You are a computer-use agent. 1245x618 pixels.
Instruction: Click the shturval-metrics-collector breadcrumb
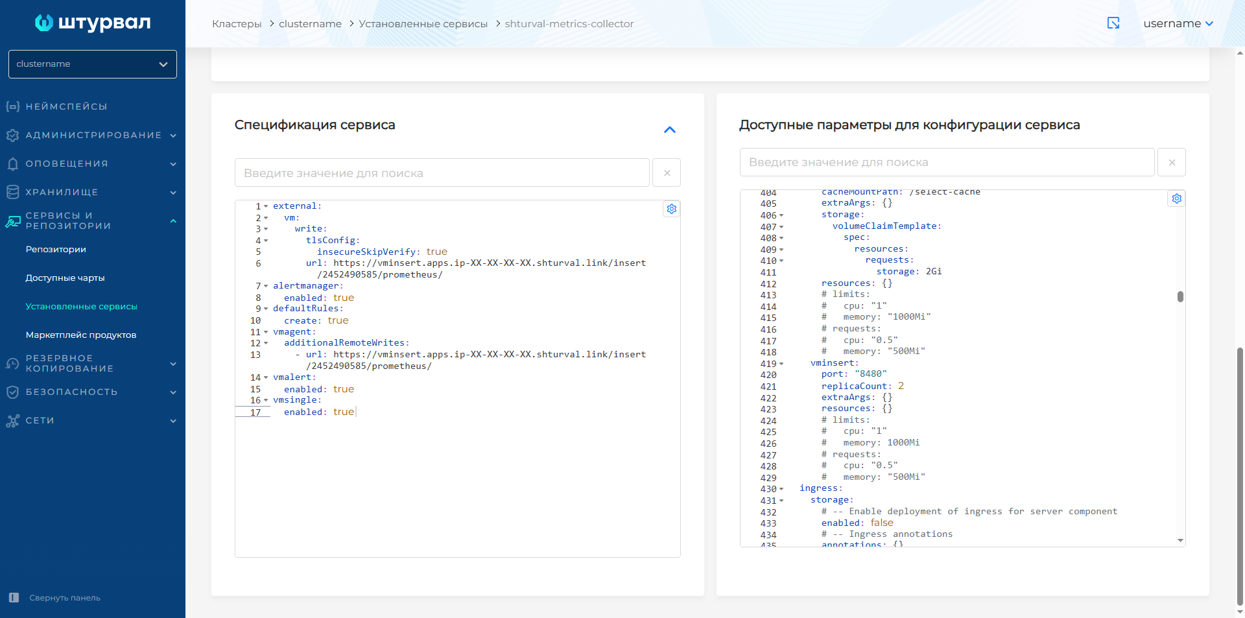(569, 24)
